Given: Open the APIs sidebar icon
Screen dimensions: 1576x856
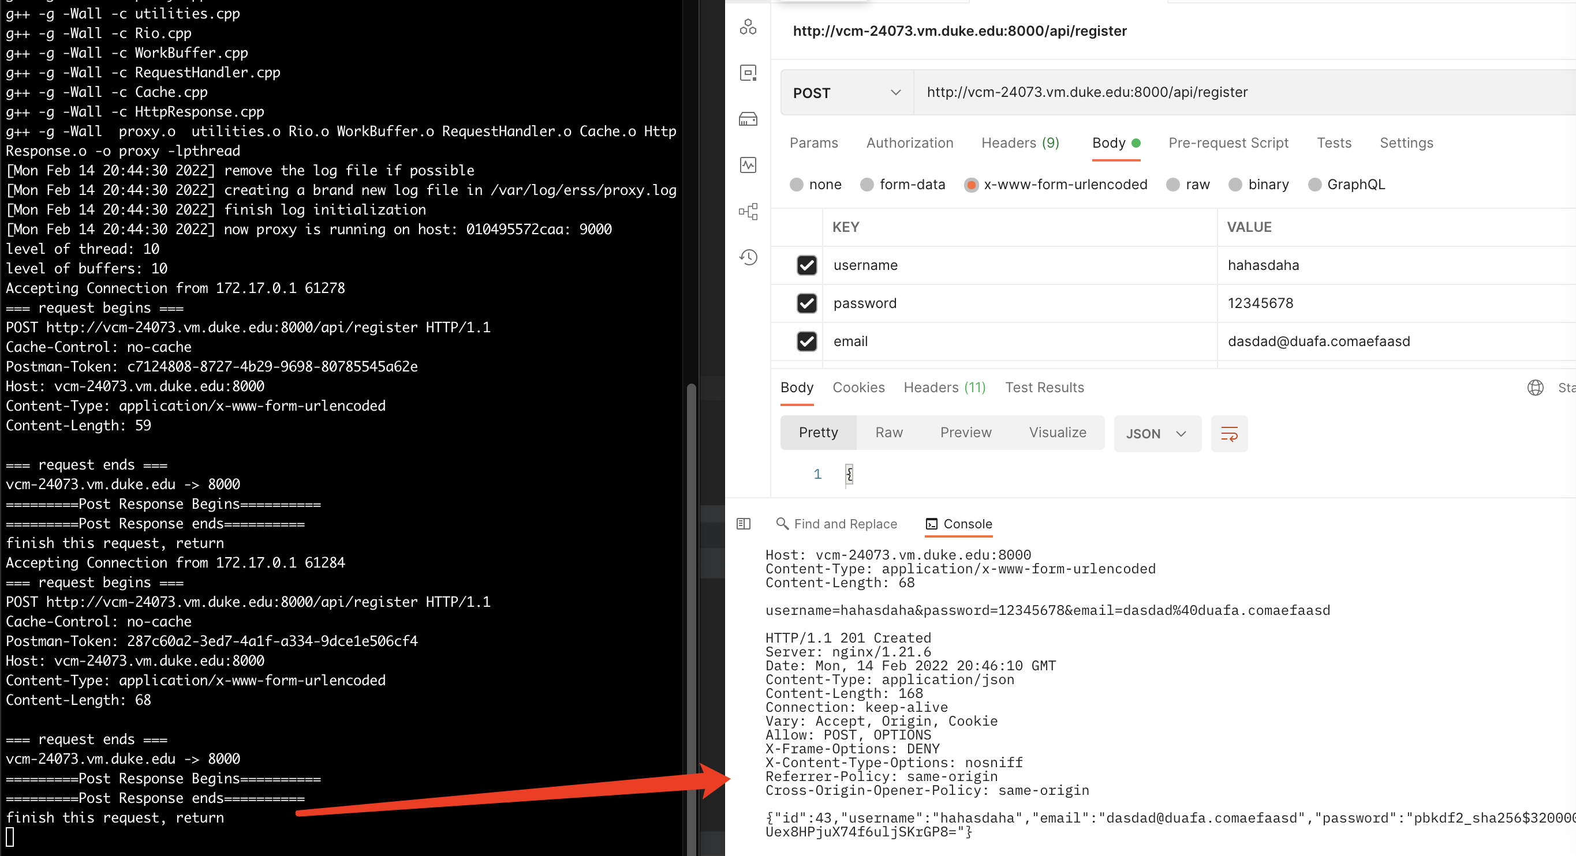Looking at the screenshot, I should (x=748, y=27).
